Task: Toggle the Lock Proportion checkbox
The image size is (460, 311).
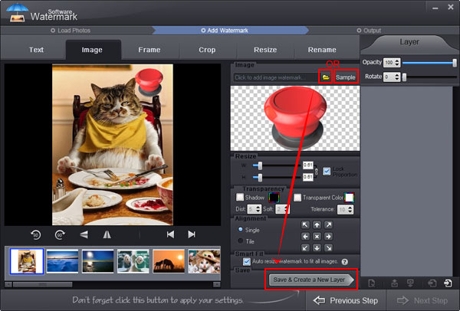Action: point(327,171)
